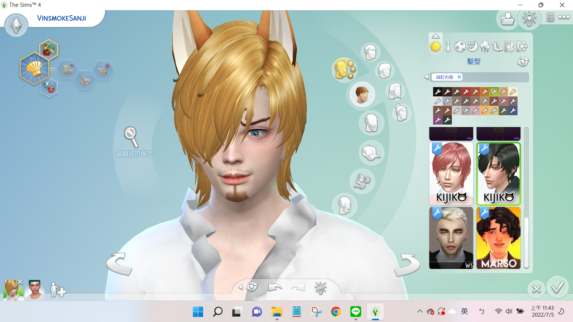The width and height of the screenshot is (573, 322).
Task: Click the magnifier detail edit mode icon
Action: 131,137
